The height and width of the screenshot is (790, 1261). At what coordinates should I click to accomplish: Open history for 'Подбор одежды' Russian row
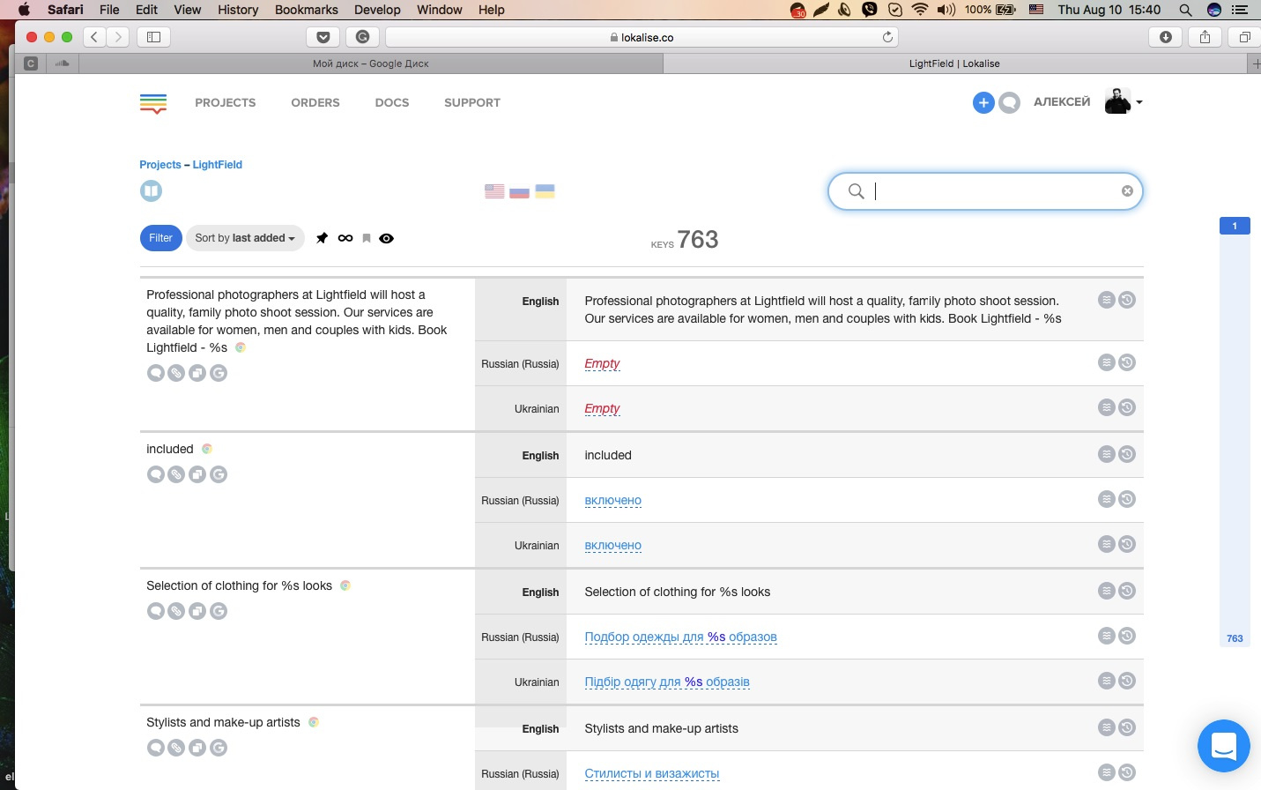click(1127, 636)
